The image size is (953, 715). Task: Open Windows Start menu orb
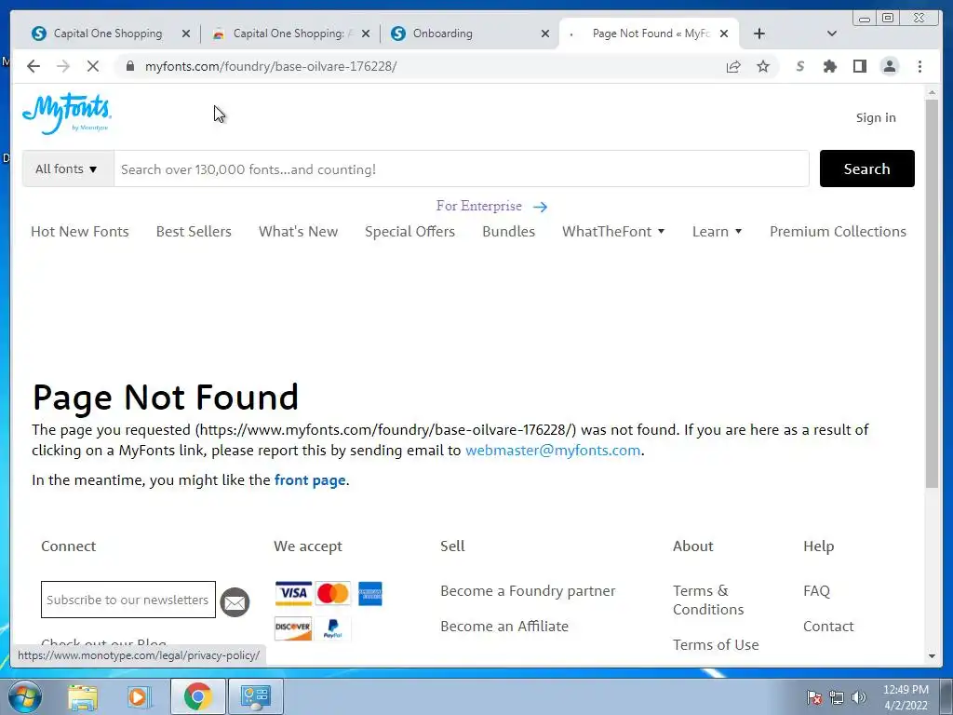pos(24,696)
